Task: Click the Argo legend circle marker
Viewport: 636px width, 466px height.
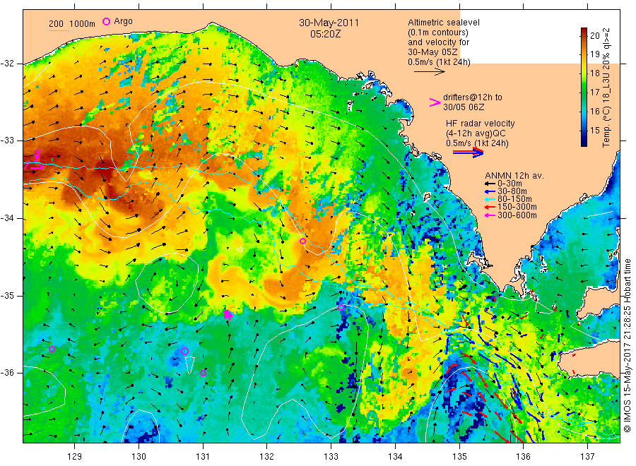Action: click(x=106, y=21)
